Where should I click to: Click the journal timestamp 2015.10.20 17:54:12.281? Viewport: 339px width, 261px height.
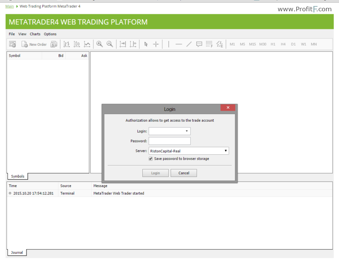33,193
